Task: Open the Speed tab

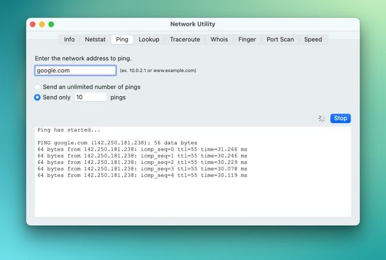Action: 313,39
